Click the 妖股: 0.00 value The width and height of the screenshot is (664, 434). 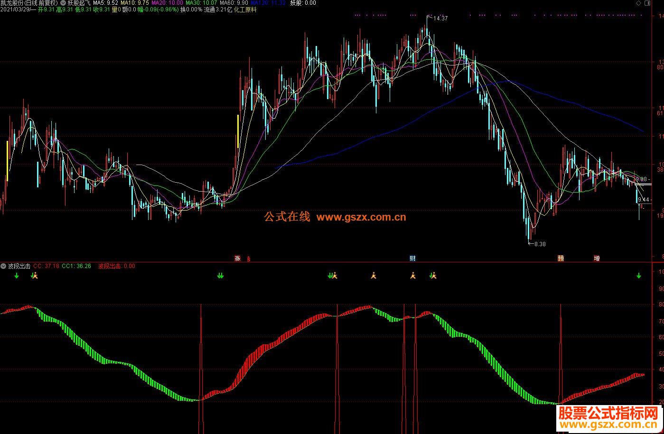click(x=303, y=3)
